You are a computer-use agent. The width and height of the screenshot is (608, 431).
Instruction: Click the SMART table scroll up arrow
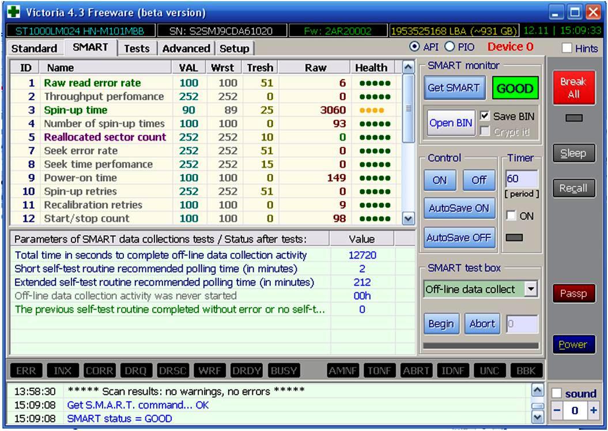tap(408, 67)
